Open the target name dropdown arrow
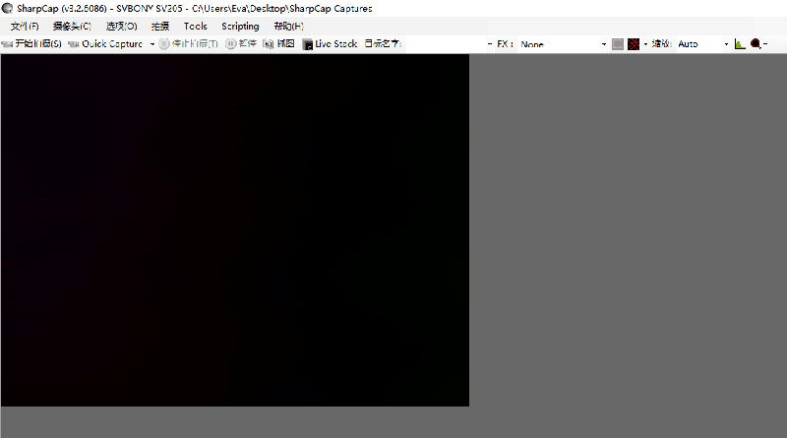This screenshot has height=438, width=787. click(490, 44)
